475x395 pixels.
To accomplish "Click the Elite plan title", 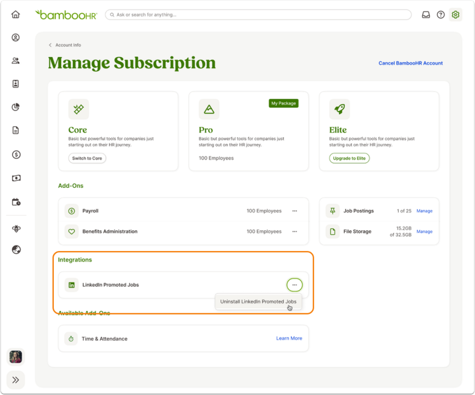I will click(x=338, y=130).
